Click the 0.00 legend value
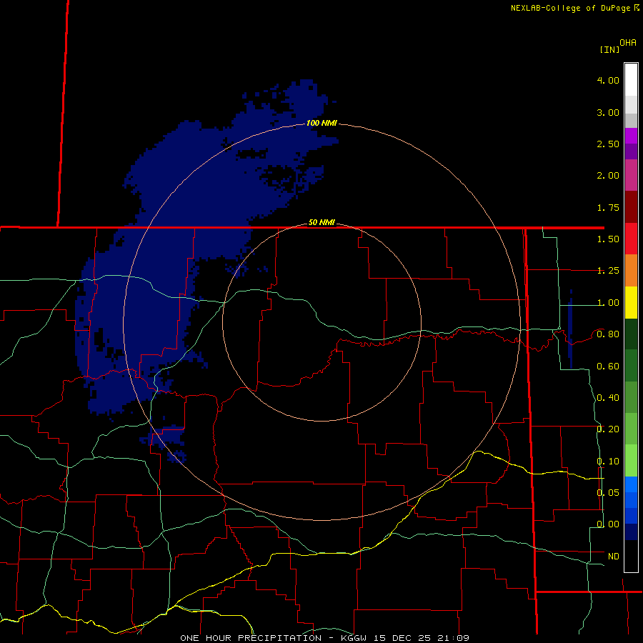Viewport: 643px width, 643px height. pos(608,524)
